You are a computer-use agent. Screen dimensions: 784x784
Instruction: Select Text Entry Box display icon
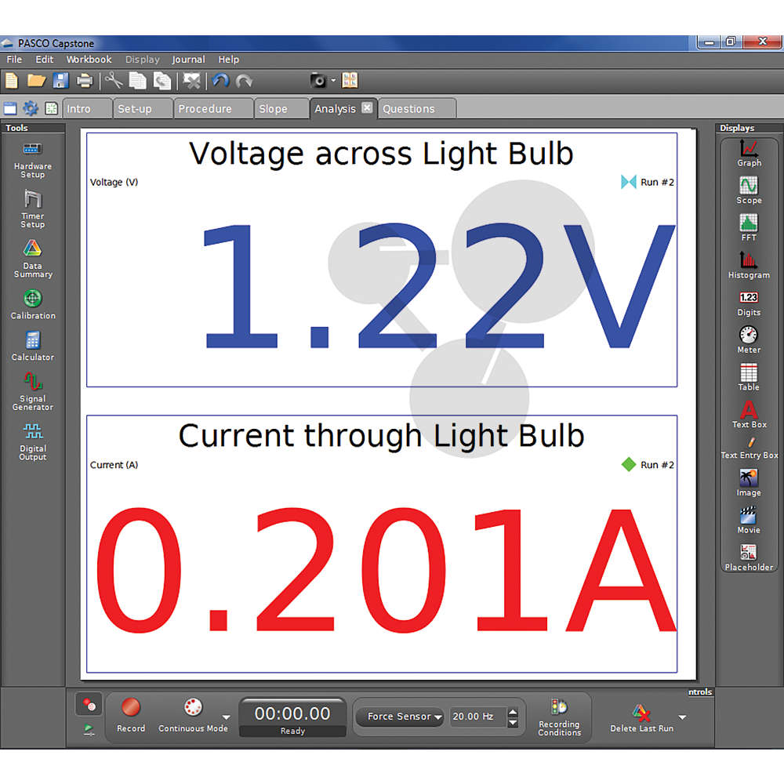(x=749, y=448)
